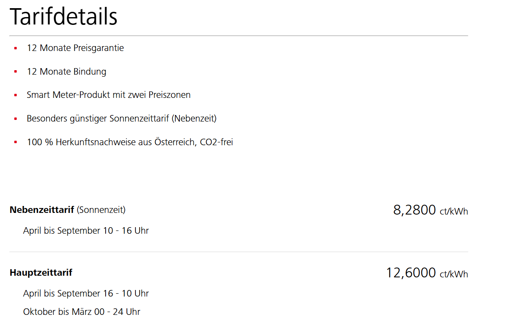Image resolution: width=518 pixels, height=332 pixels.
Task: Click red bullet before "100 % Herkunftsnachweise"
Action: tap(15, 142)
